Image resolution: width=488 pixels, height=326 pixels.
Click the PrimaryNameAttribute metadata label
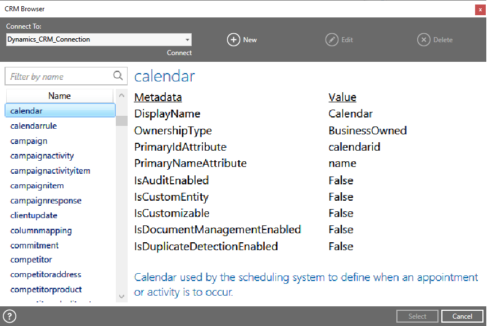click(x=190, y=164)
